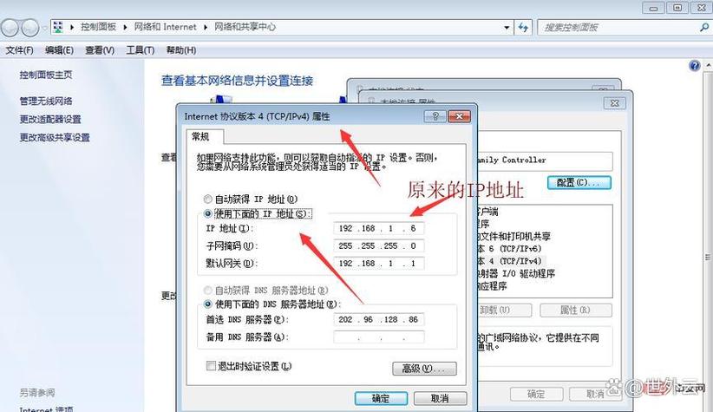
Task: Click the Back navigation arrow button
Action: (14, 27)
